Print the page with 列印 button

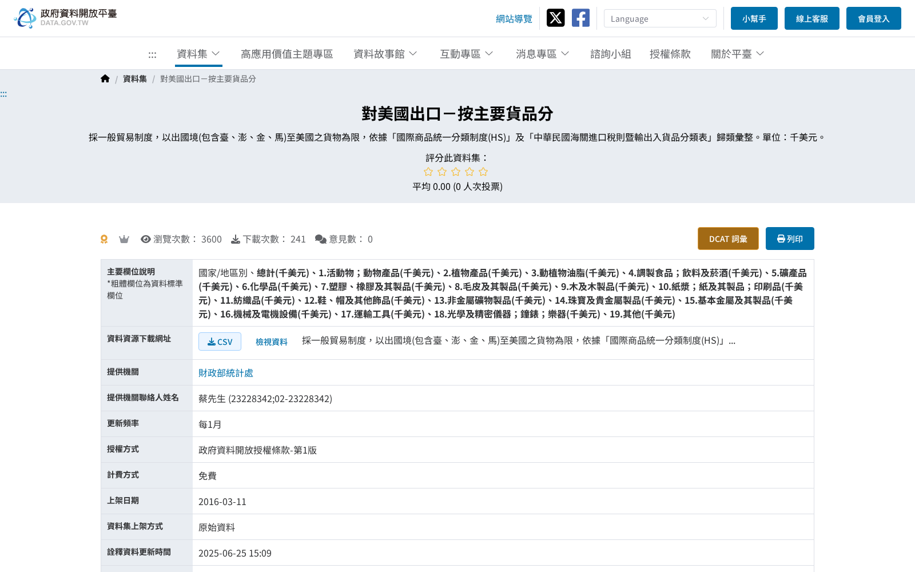pyautogui.click(x=790, y=239)
